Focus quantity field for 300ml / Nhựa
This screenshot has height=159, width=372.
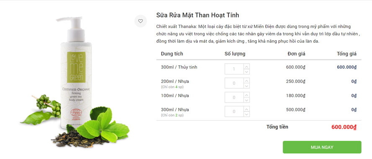(x=234, y=112)
